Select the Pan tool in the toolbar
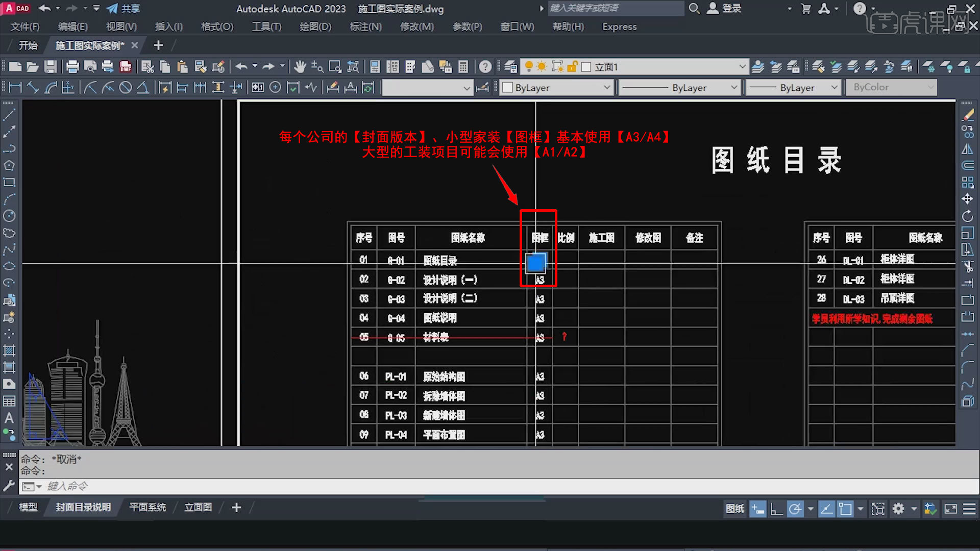980x551 pixels. 300,66
